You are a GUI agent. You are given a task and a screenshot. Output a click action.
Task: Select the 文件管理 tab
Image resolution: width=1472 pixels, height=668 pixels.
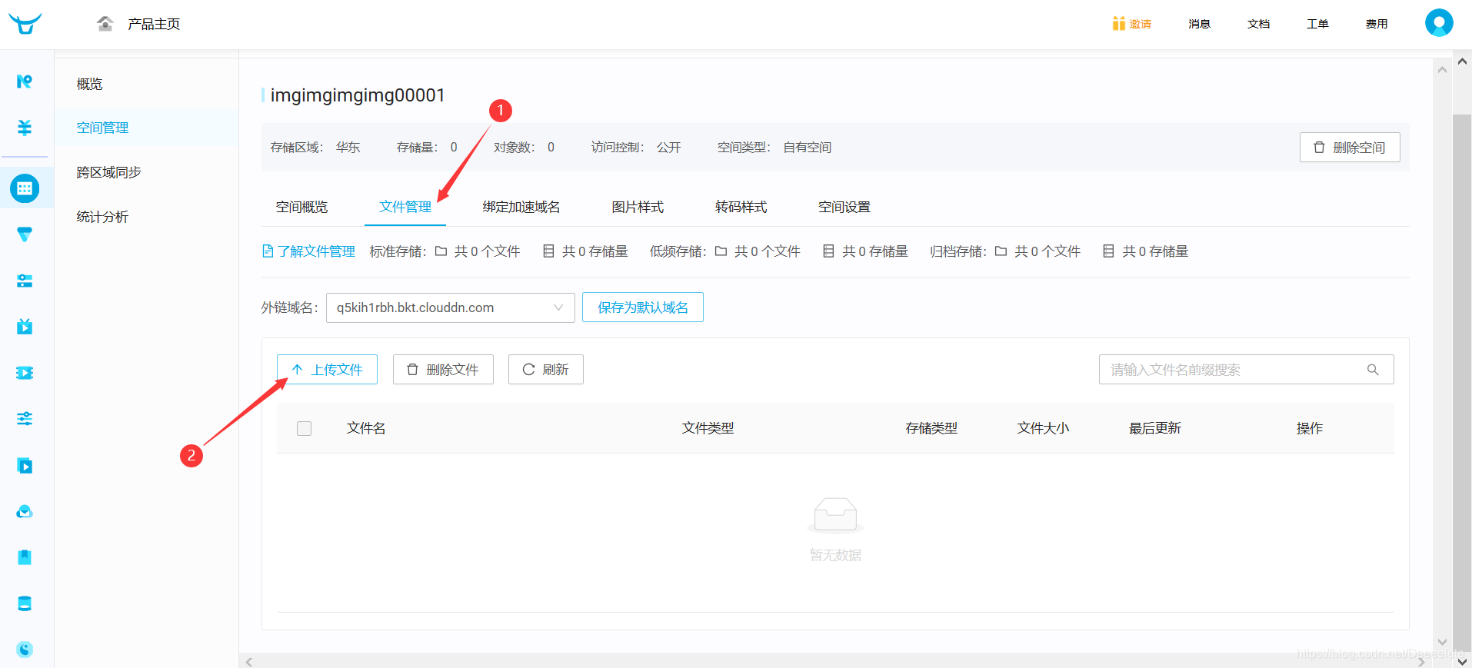(x=405, y=207)
